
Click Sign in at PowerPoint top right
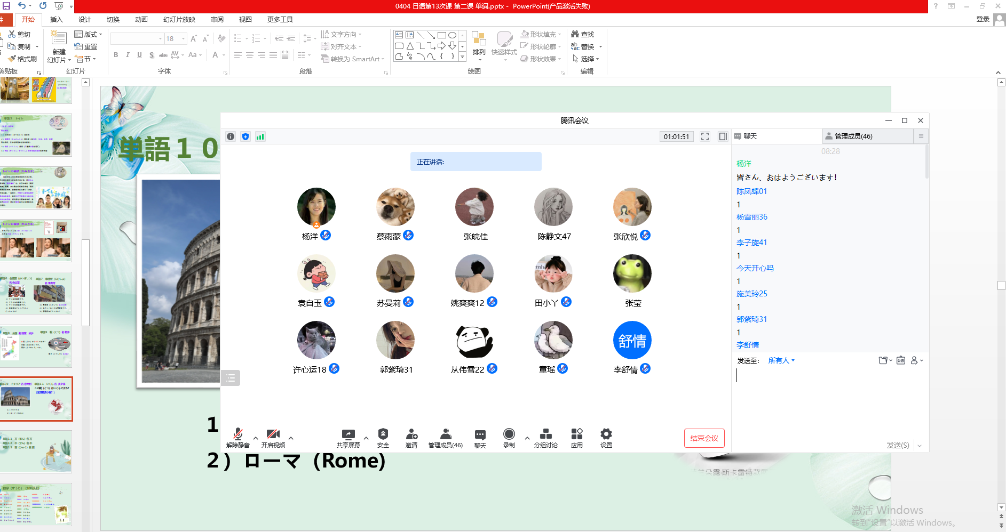click(x=983, y=19)
